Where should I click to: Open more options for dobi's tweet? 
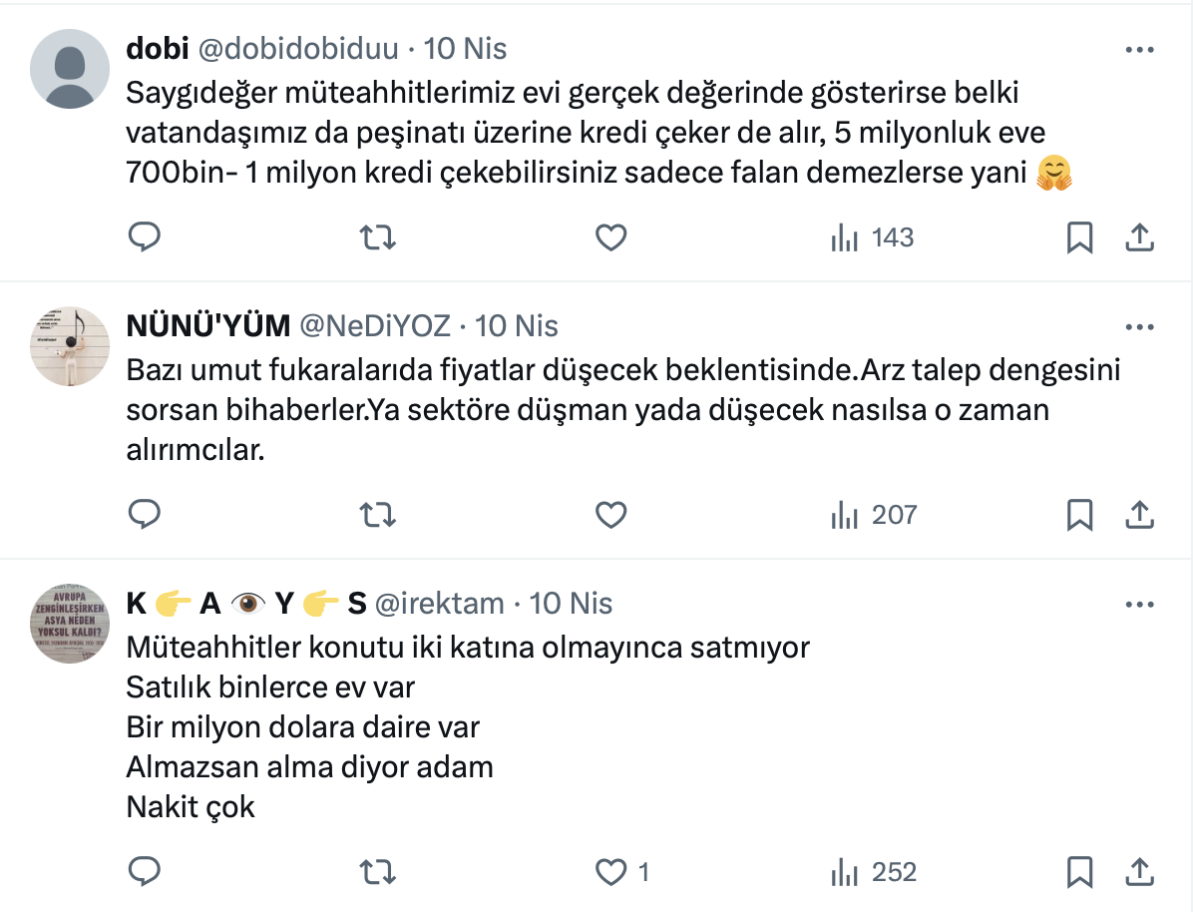[1139, 49]
